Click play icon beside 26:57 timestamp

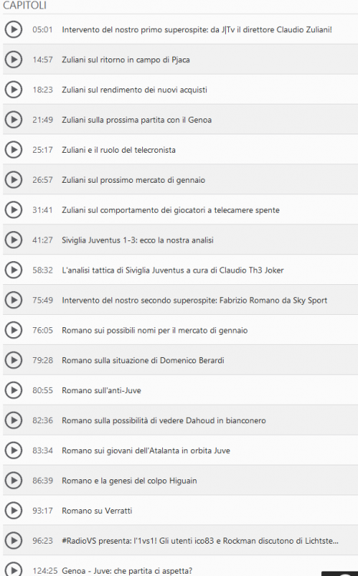(14, 180)
